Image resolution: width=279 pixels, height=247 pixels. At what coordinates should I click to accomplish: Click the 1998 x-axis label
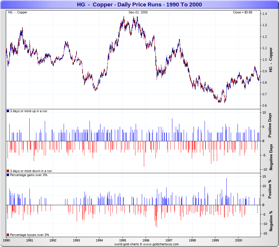coord(192,240)
